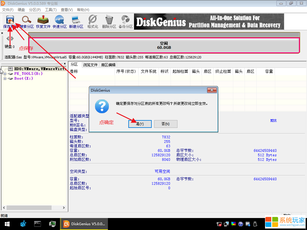Image resolution: width=307 pixels, height=230 pixels.
Task: Open the 文件(F) menu
Action: 7,10
